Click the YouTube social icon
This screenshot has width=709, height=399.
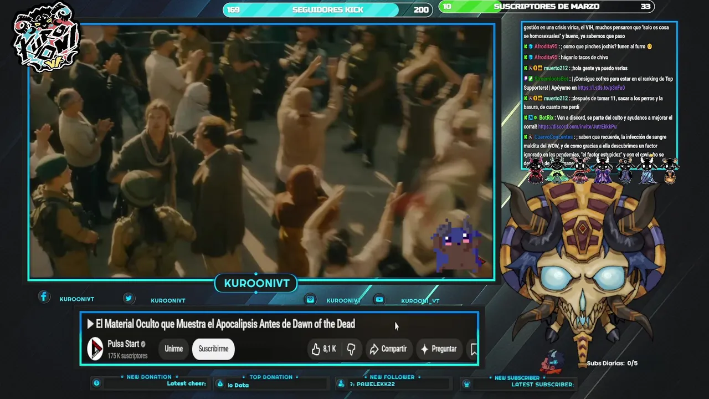click(379, 299)
